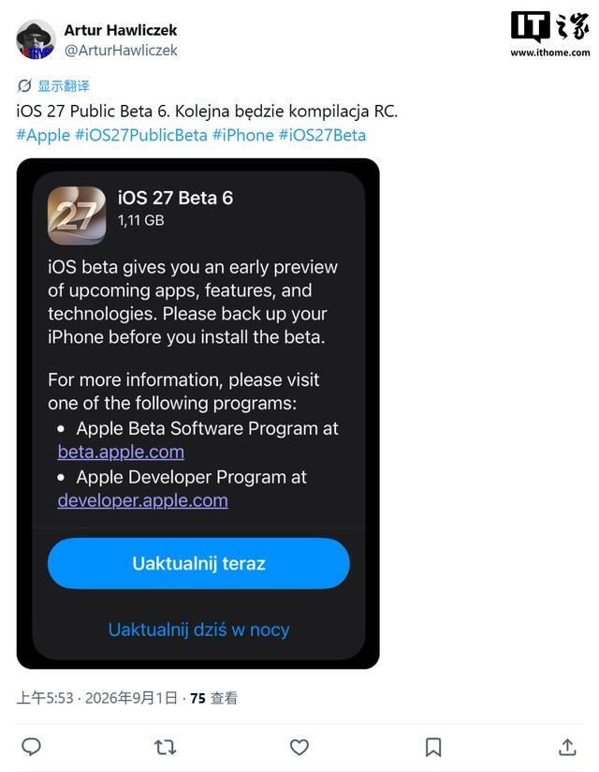This screenshot has height=772, width=599.
Task: Open the #iPhone hashtag
Action: click(243, 136)
